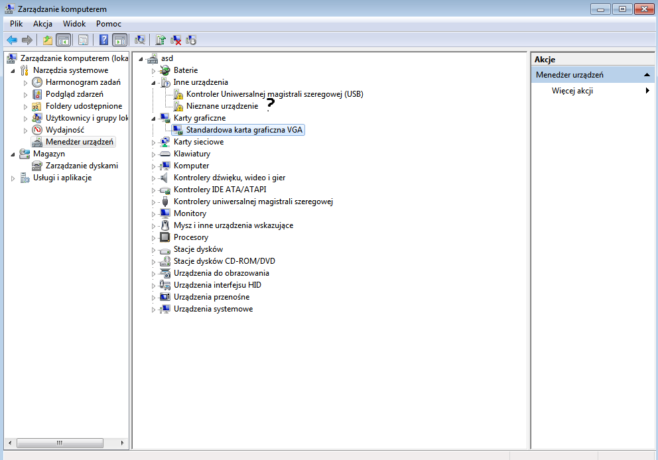
Task: Click the Update driver software toolbar icon
Action: coord(161,40)
